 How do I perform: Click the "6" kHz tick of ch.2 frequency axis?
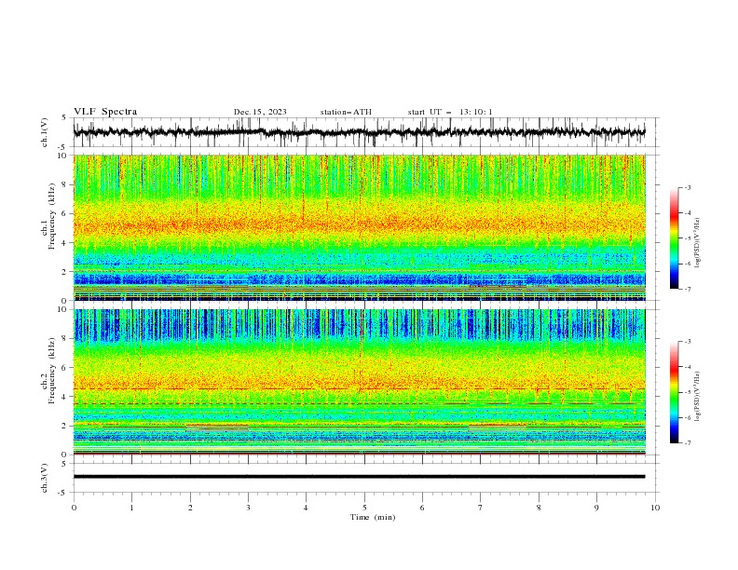click(x=65, y=368)
